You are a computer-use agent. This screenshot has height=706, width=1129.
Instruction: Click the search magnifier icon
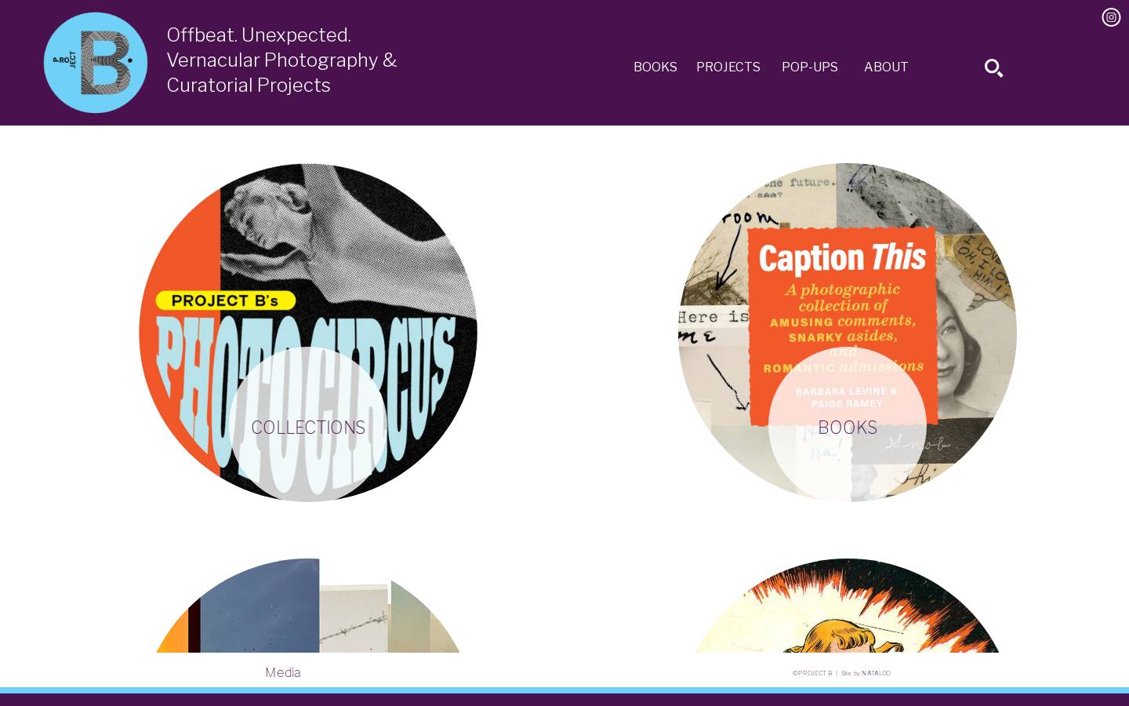click(x=993, y=68)
